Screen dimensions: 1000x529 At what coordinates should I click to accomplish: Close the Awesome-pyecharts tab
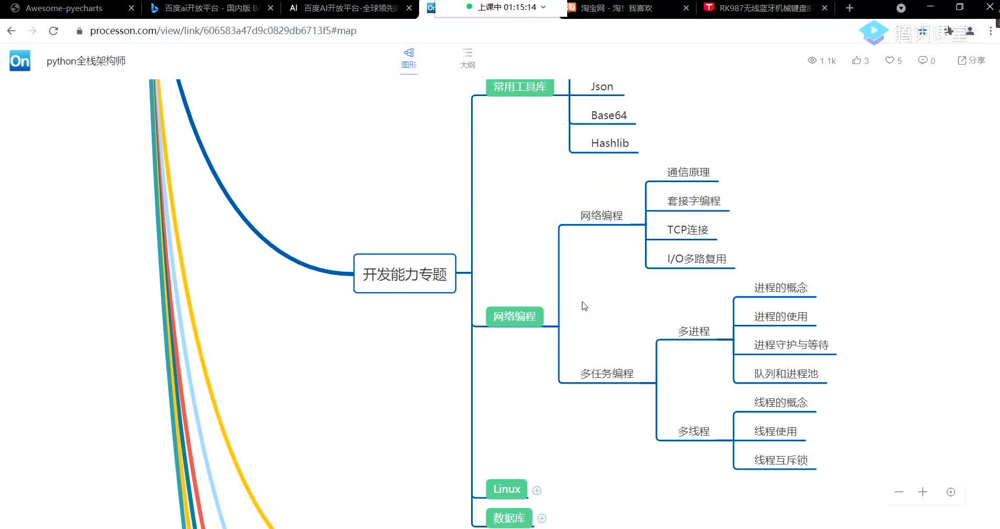[x=131, y=8]
